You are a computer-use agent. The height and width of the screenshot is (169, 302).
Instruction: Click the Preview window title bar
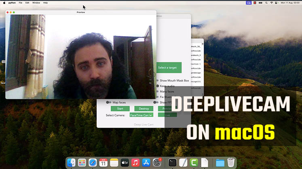point(81,12)
